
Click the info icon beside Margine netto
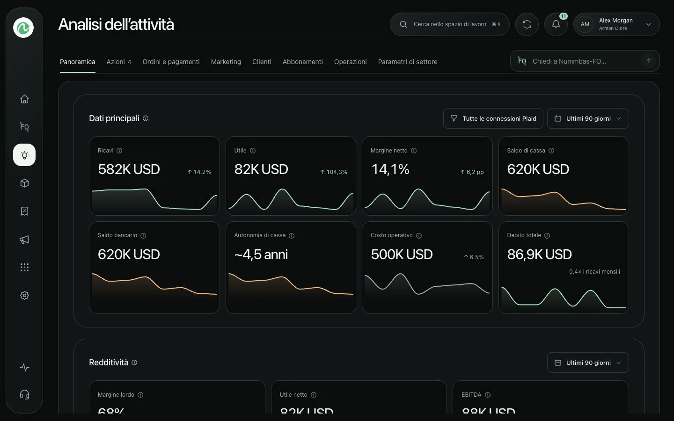click(414, 151)
